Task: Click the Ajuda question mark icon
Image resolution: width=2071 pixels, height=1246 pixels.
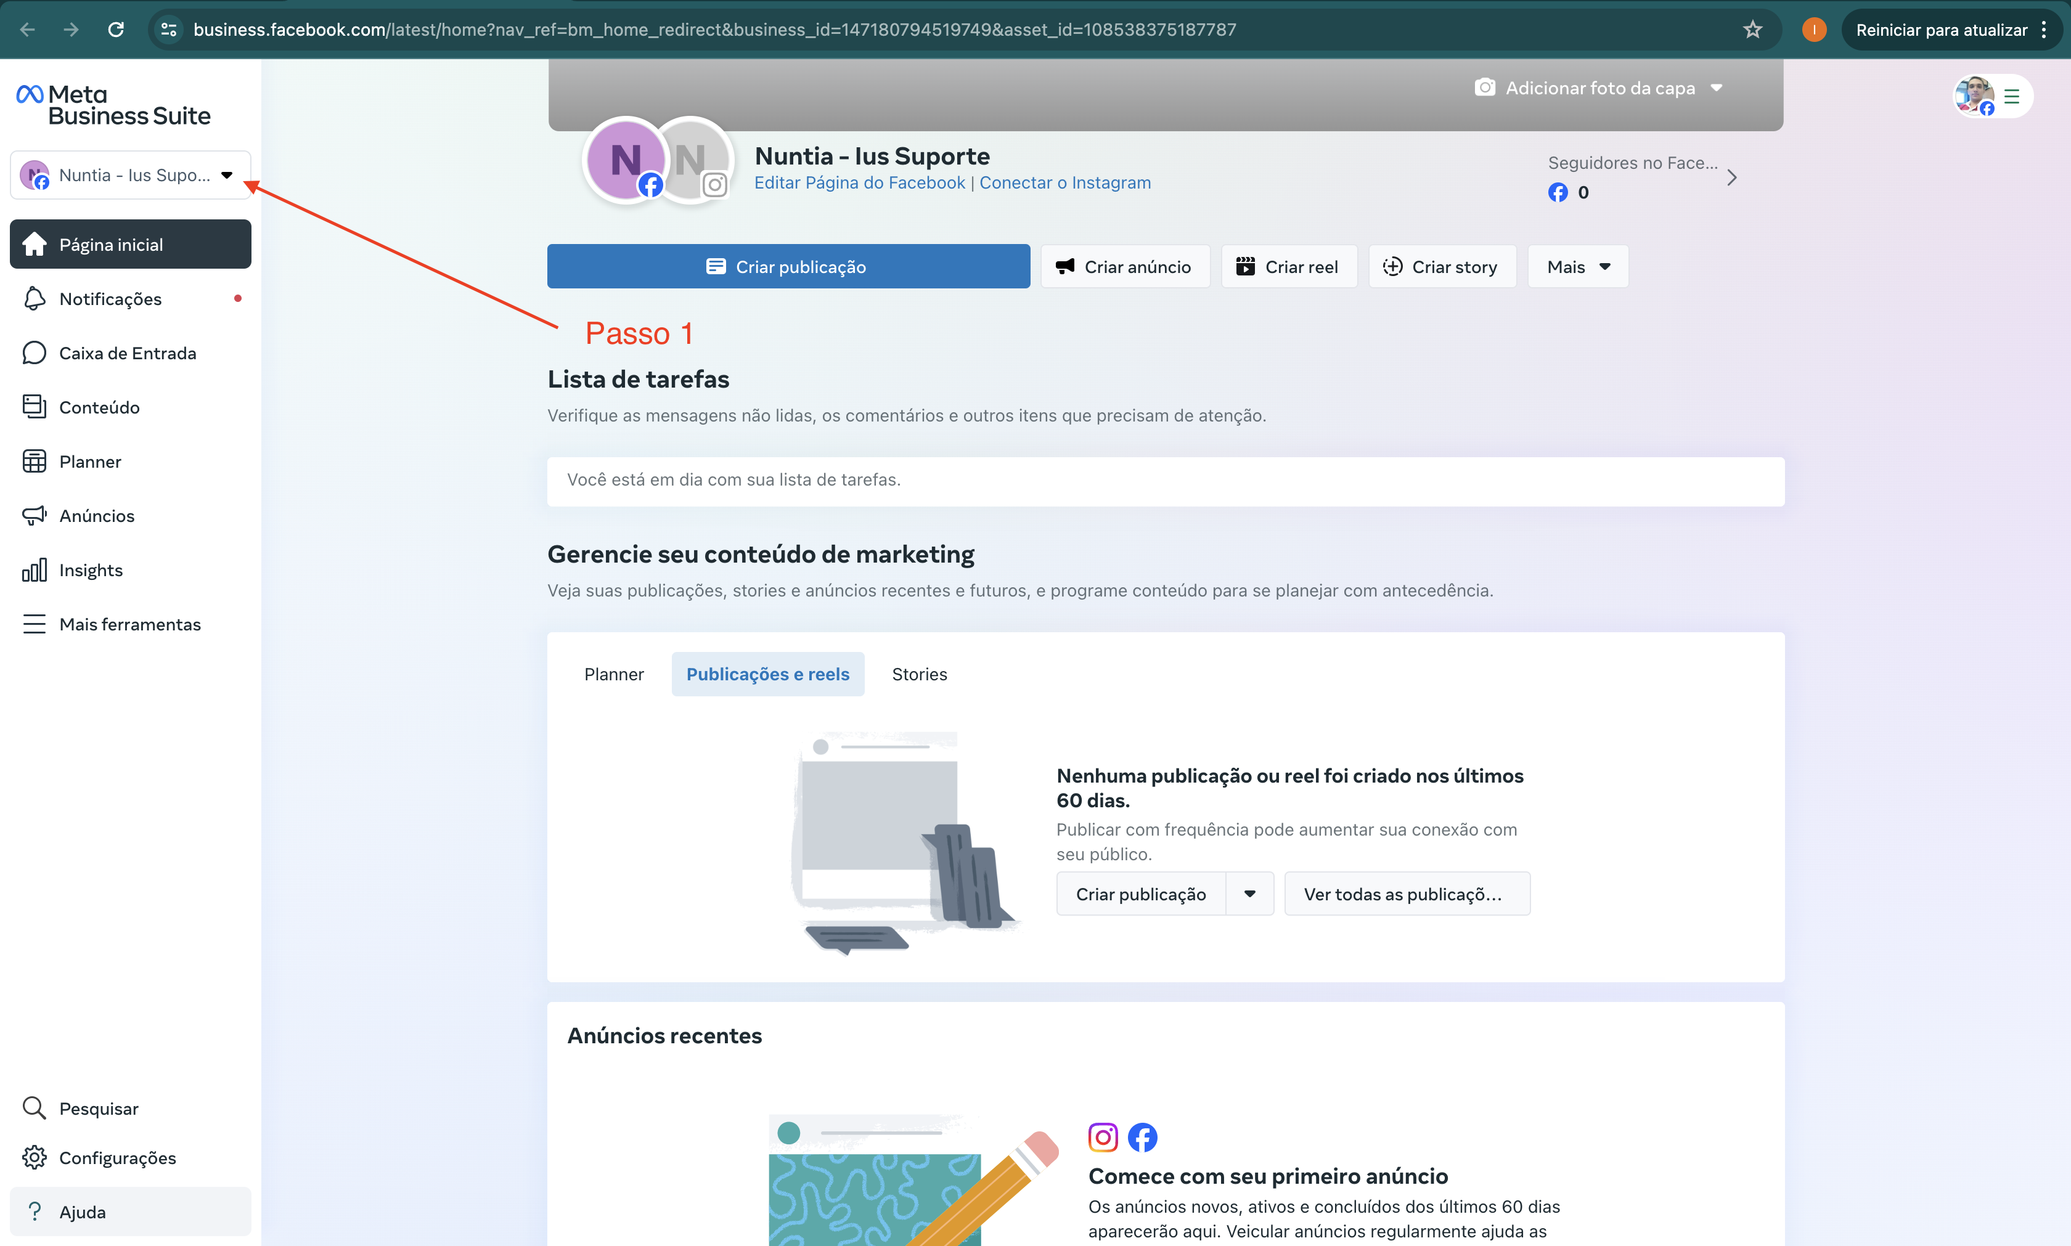Action: 35,1211
